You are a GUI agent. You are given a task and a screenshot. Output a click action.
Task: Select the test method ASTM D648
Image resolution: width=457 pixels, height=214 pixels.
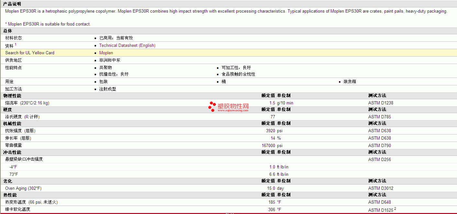[380, 202]
